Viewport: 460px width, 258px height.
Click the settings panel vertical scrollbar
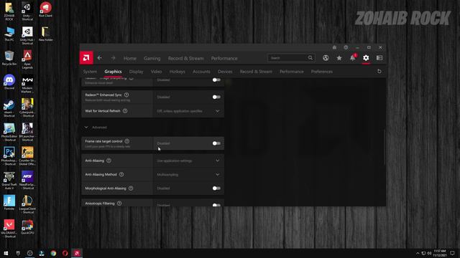[385, 147]
